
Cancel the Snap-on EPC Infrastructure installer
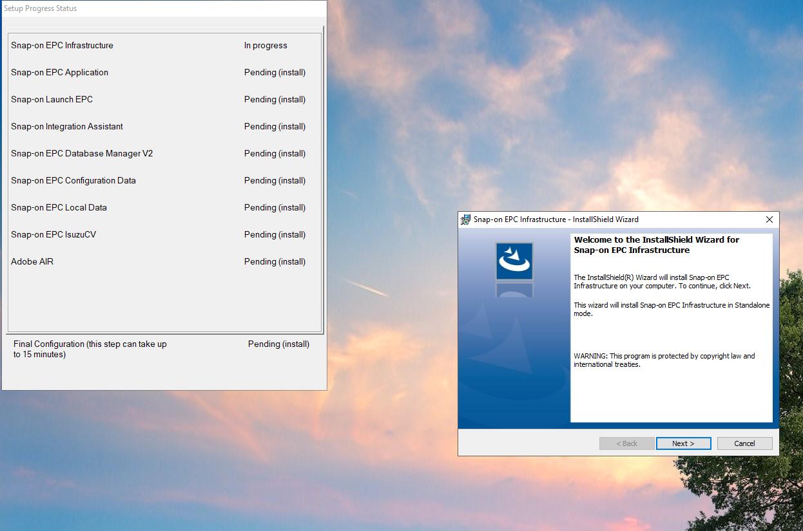(x=744, y=443)
